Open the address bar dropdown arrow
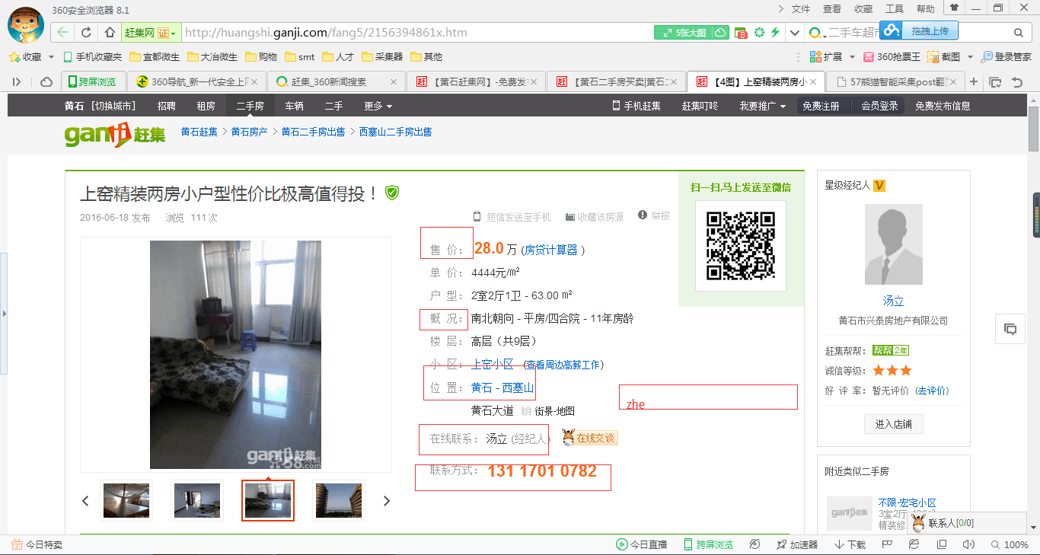The height and width of the screenshot is (555, 1040). [x=795, y=33]
